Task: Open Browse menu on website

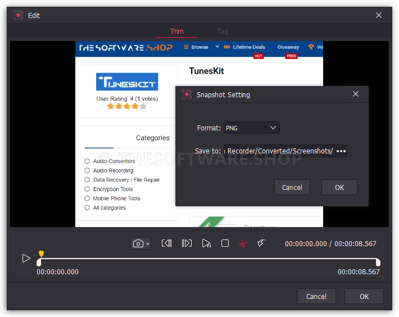Action: 196,47
